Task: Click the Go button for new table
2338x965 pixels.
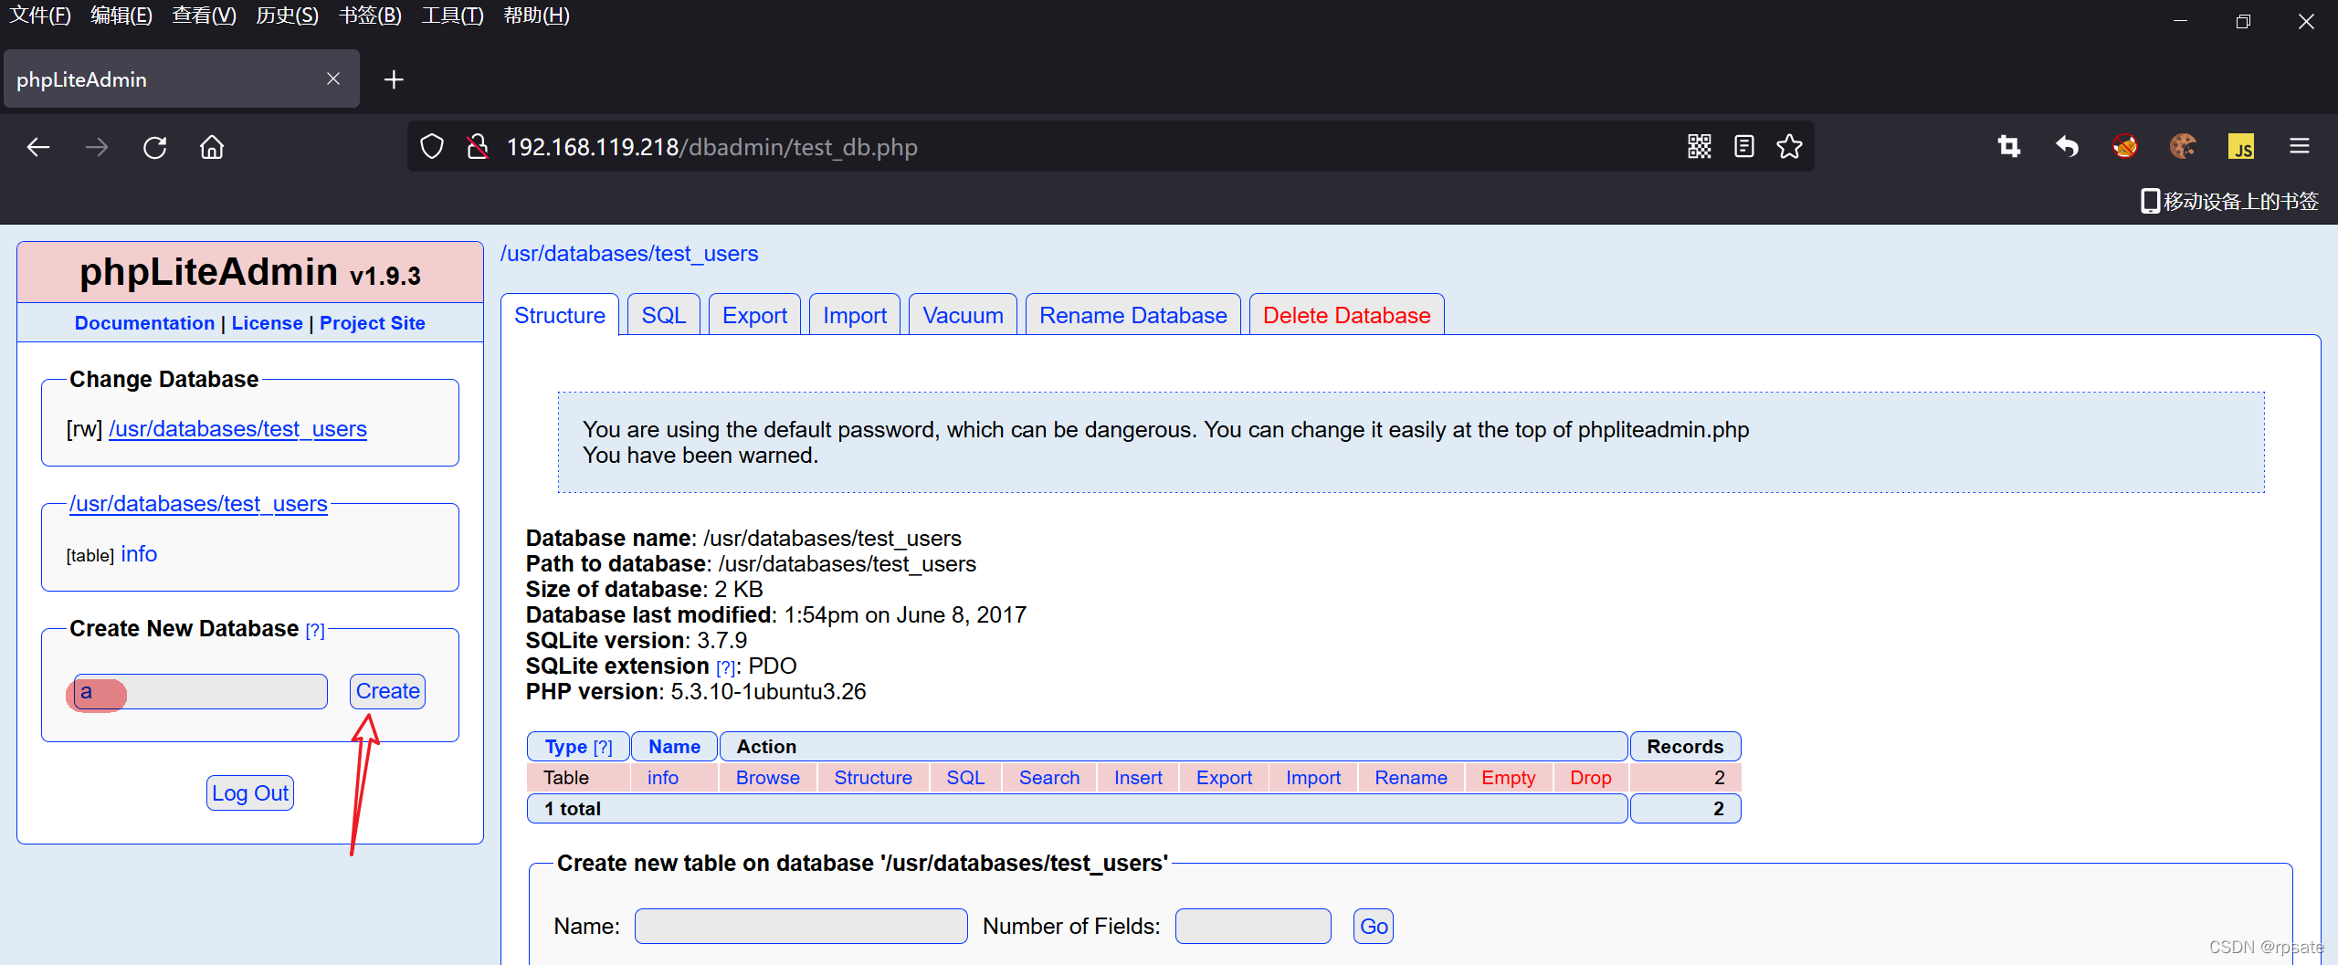Action: click(x=1374, y=927)
